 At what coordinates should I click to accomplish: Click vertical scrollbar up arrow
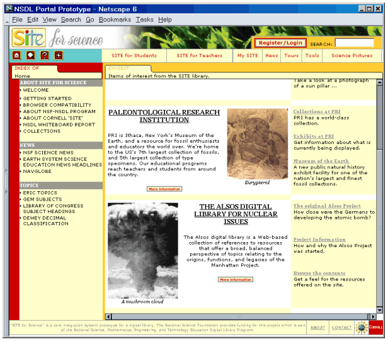[379, 82]
